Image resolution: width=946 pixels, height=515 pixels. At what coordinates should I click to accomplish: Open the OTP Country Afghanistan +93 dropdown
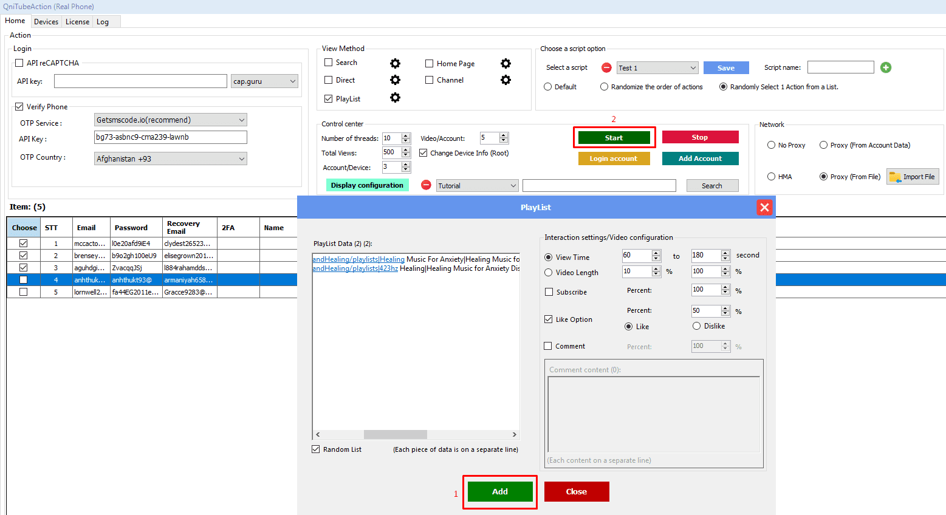pos(171,159)
